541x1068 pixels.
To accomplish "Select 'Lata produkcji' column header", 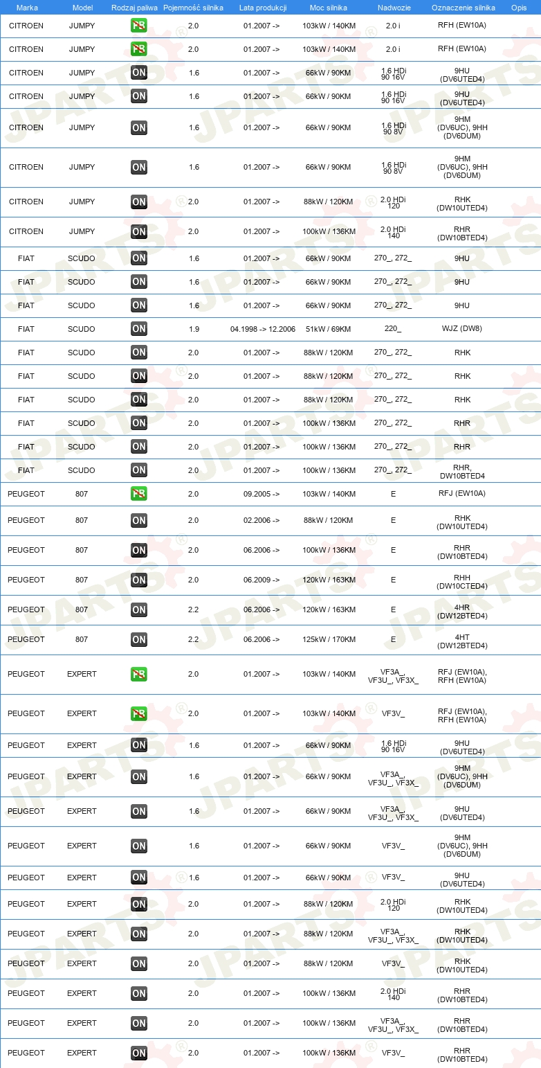I will point(263,7).
